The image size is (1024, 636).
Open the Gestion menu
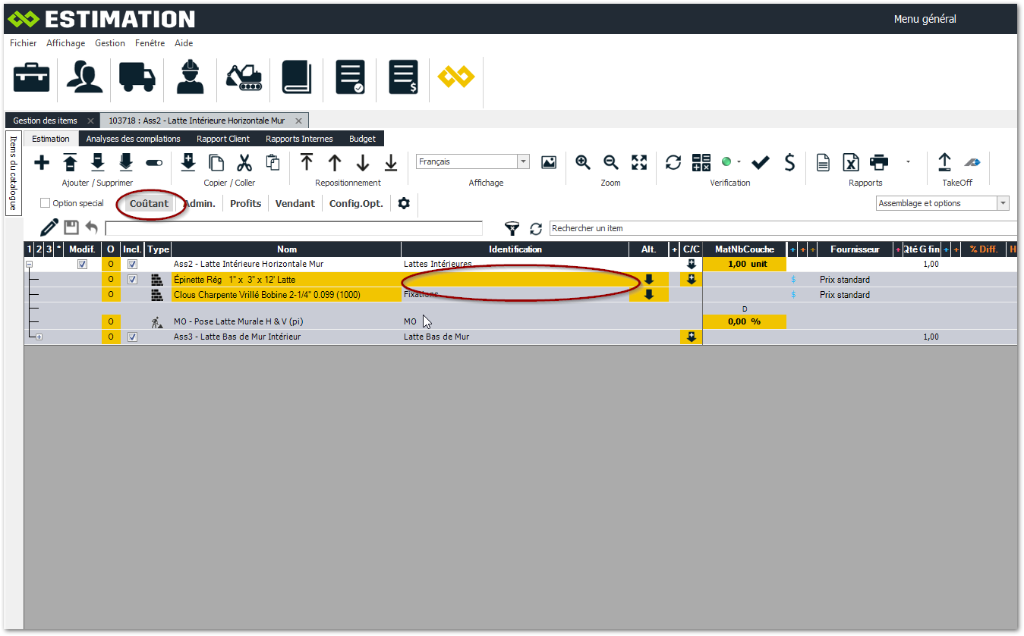tap(110, 43)
